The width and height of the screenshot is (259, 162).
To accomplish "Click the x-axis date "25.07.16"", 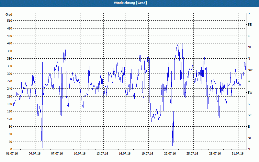I will click(x=192, y=154).
